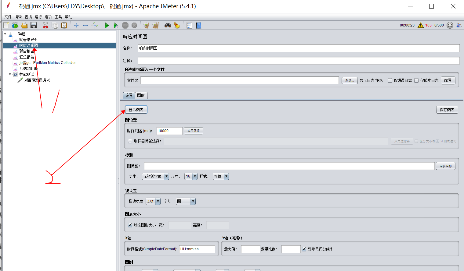The height and width of the screenshot is (271, 464).
Task: Click the 保存图表 button
Action: pyautogui.click(x=447, y=110)
